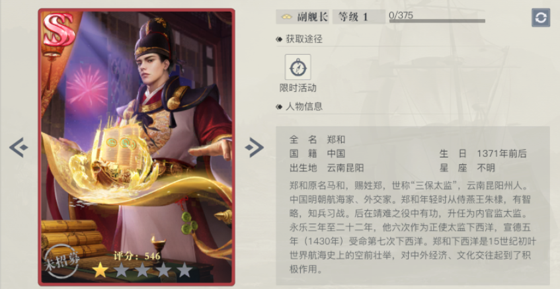Click the character biography paragraph
The height and width of the screenshot is (289, 560).
(x=413, y=227)
